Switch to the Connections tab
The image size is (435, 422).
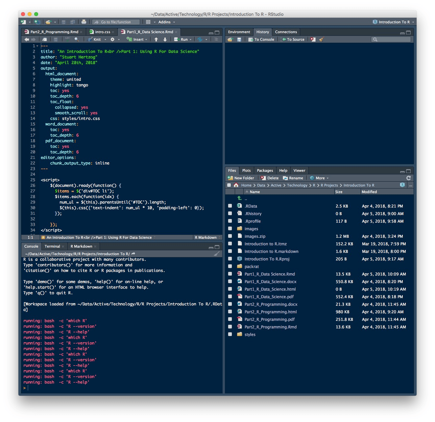click(286, 32)
